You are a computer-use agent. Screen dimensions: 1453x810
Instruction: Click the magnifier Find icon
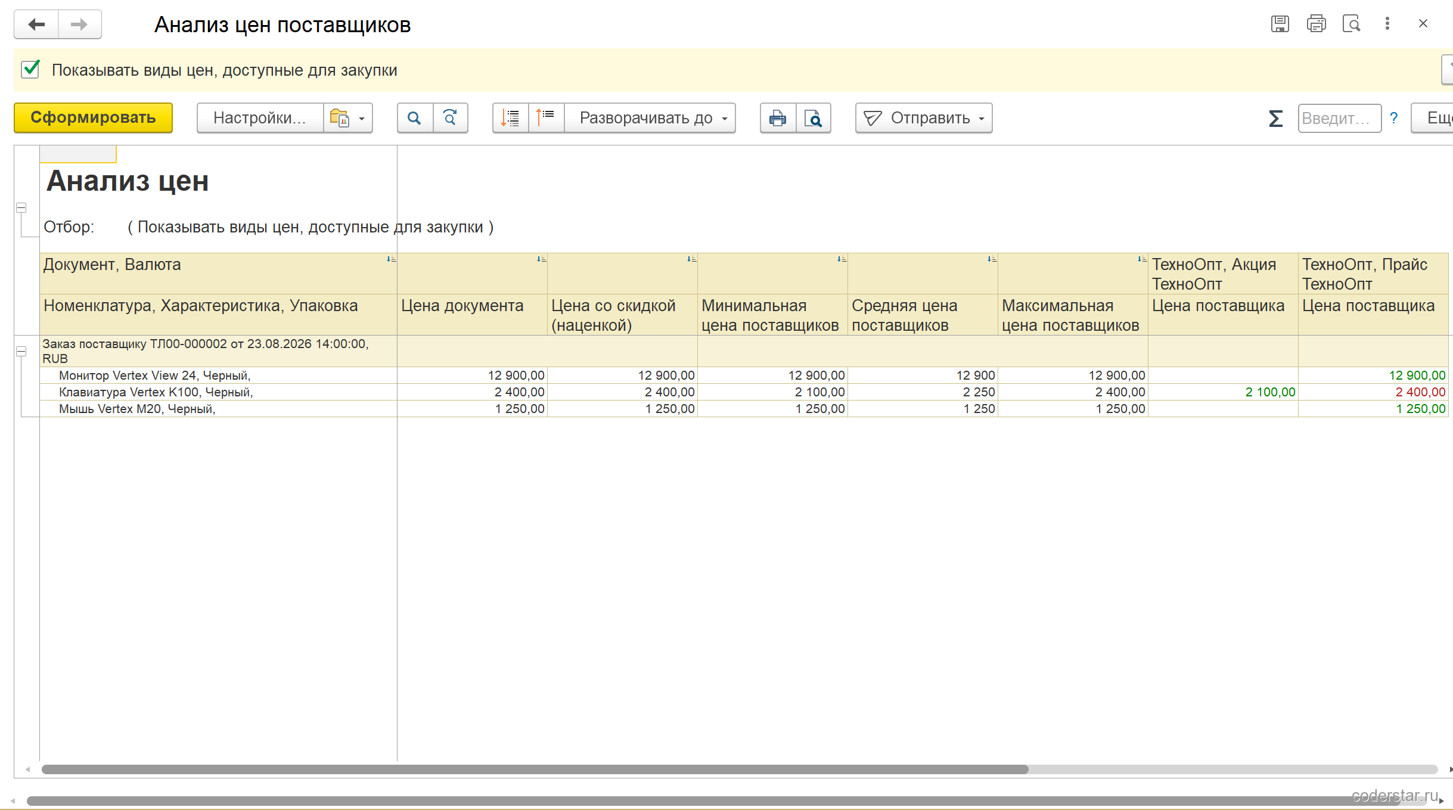click(x=414, y=118)
